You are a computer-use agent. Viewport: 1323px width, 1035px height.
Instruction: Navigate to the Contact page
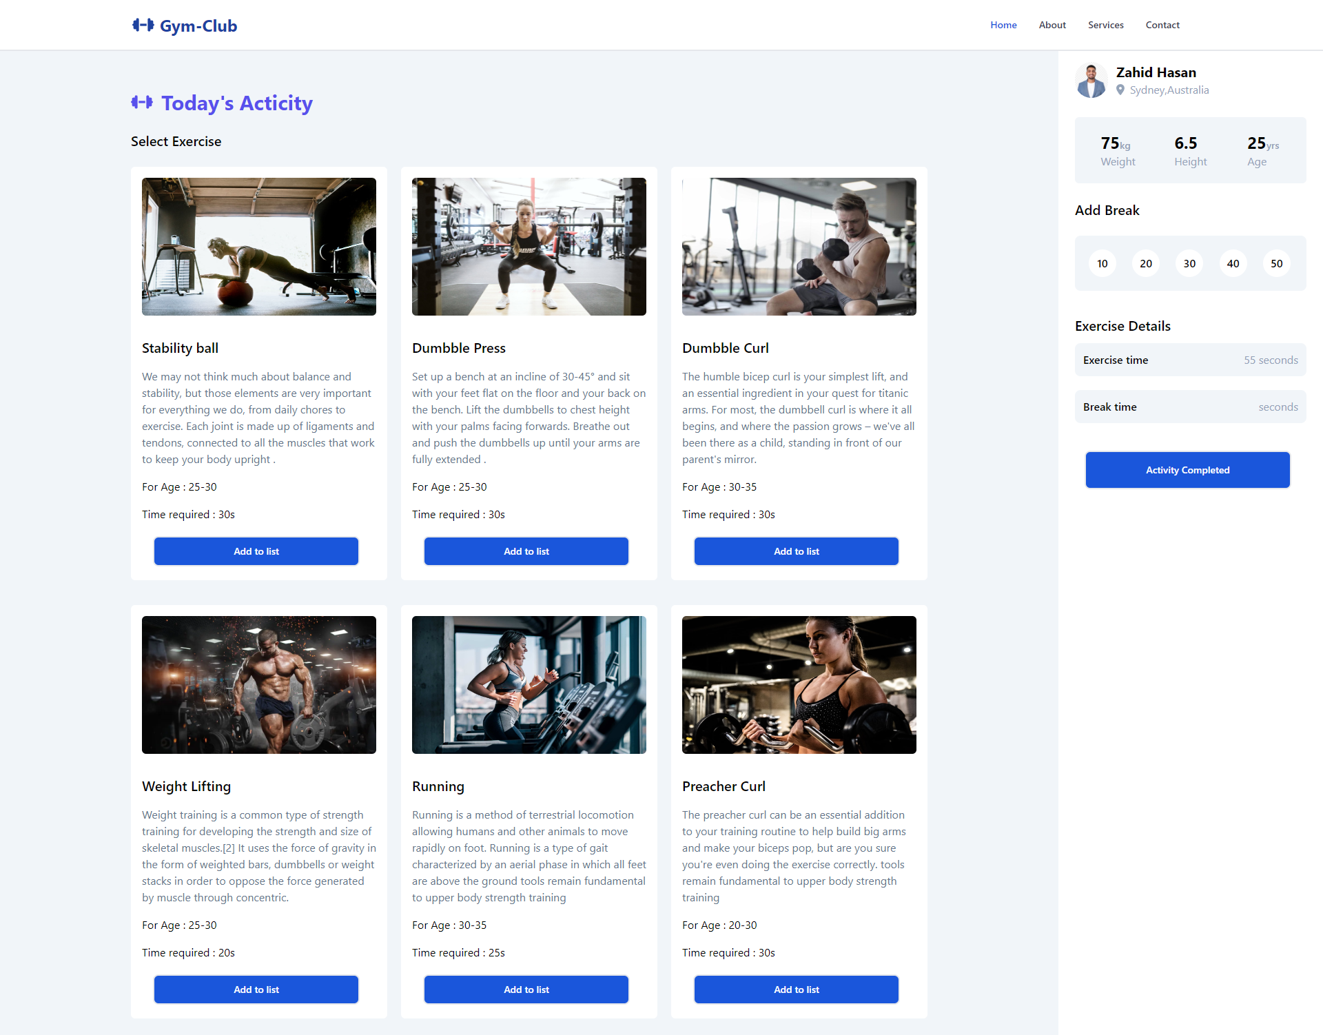click(1162, 25)
